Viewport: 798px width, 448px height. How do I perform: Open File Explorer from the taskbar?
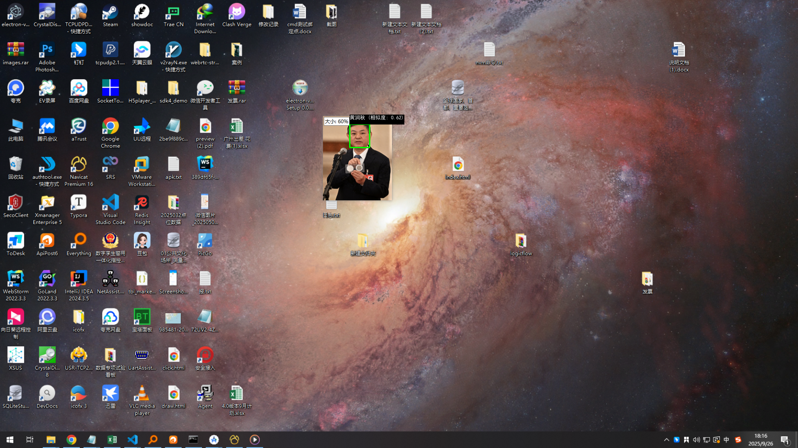click(51, 439)
